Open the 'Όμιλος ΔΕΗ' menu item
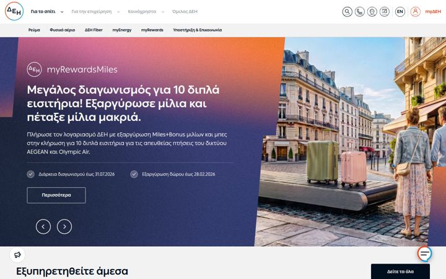Image resolution: width=446 pixels, height=279 pixels. [x=185, y=12]
